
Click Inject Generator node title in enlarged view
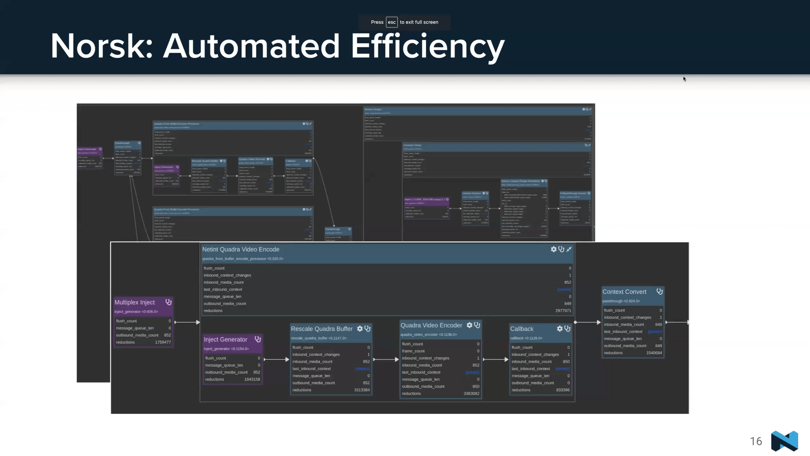click(x=225, y=339)
